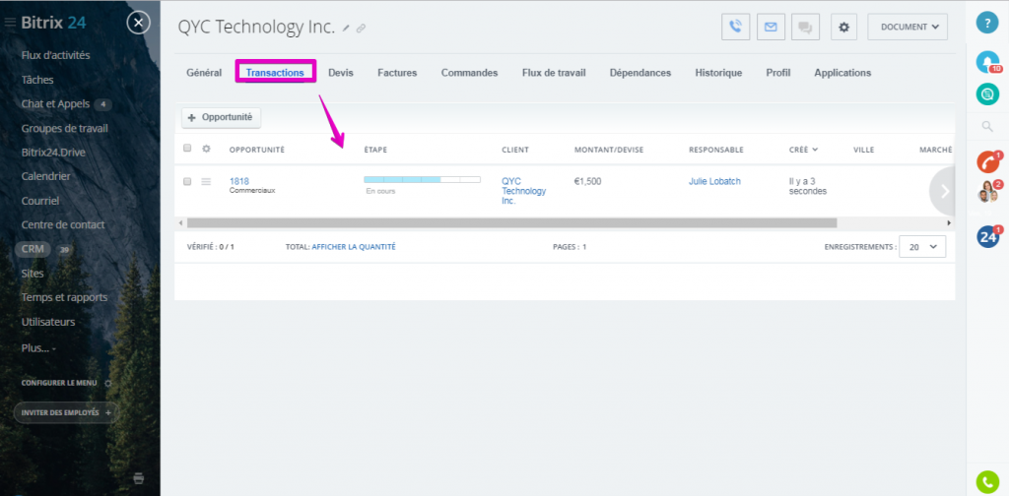Click the + Opportunité button
Viewport: 1009px width, 496px height.
point(222,117)
